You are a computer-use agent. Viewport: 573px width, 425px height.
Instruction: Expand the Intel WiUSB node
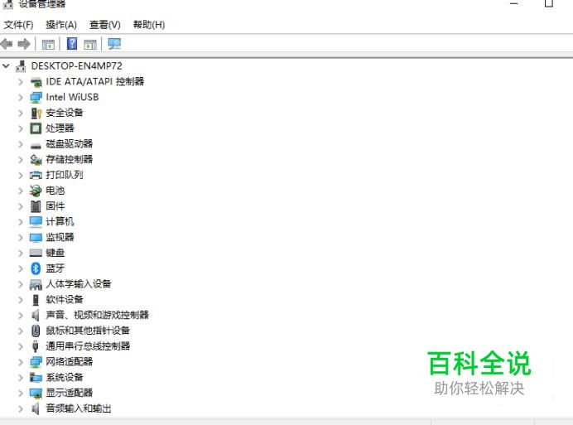tap(21, 97)
